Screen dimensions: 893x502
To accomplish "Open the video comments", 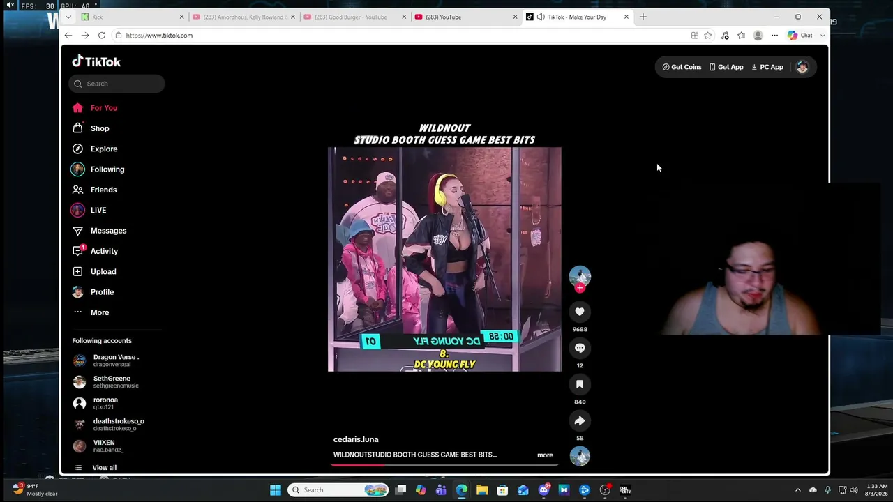I will 580,348.
